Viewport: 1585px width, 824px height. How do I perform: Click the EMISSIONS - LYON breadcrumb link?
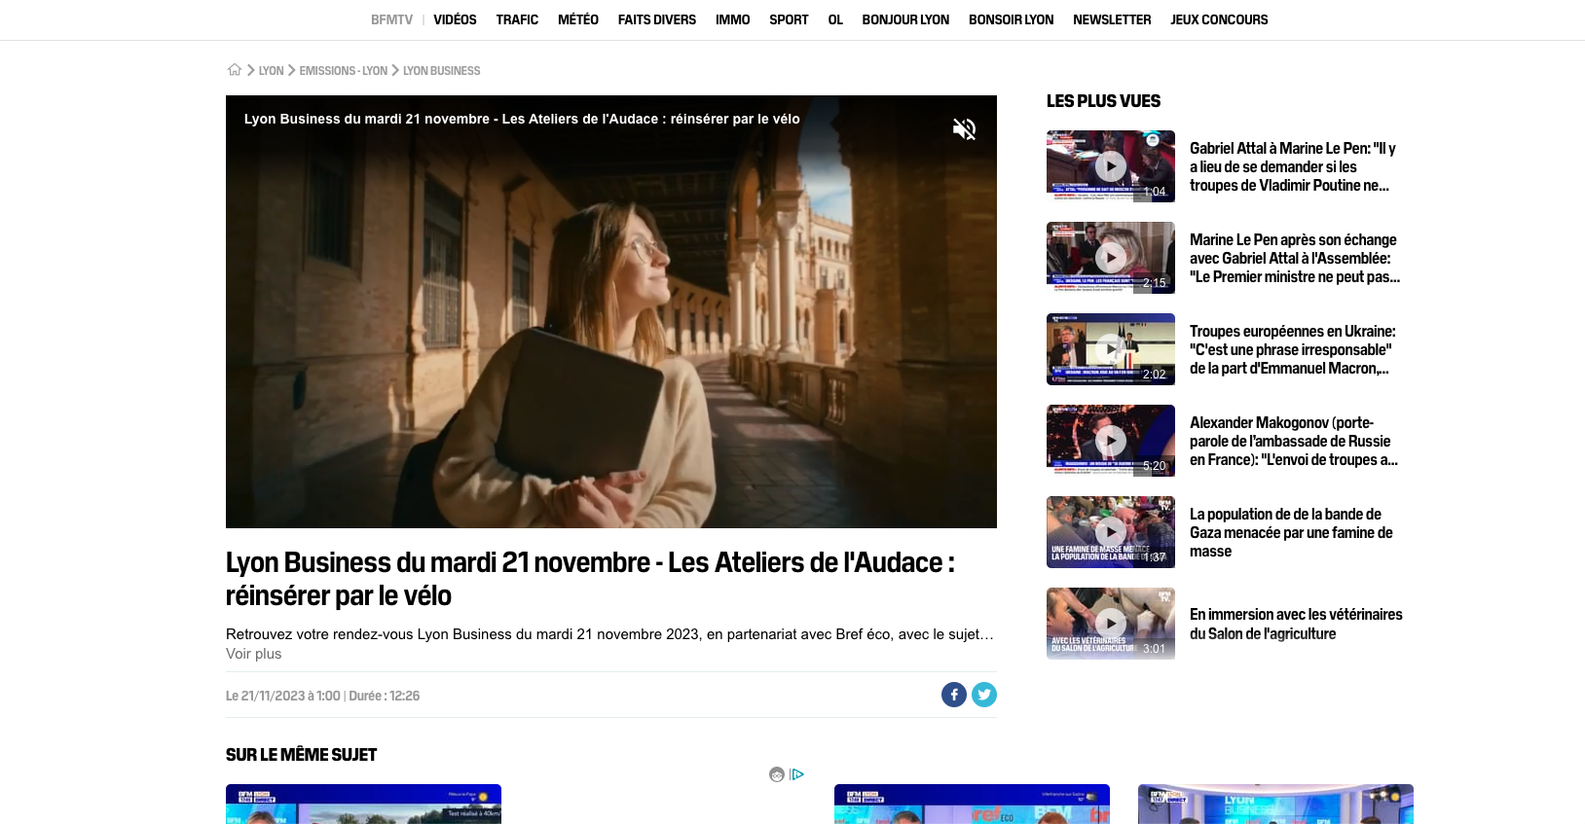[x=343, y=71]
